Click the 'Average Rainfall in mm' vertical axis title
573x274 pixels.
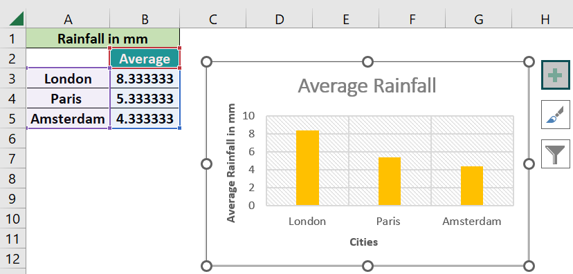(x=230, y=163)
